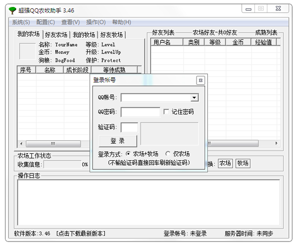Enable the 记住密码 checkbox
Screen dimensions: 297x245
coord(166,112)
